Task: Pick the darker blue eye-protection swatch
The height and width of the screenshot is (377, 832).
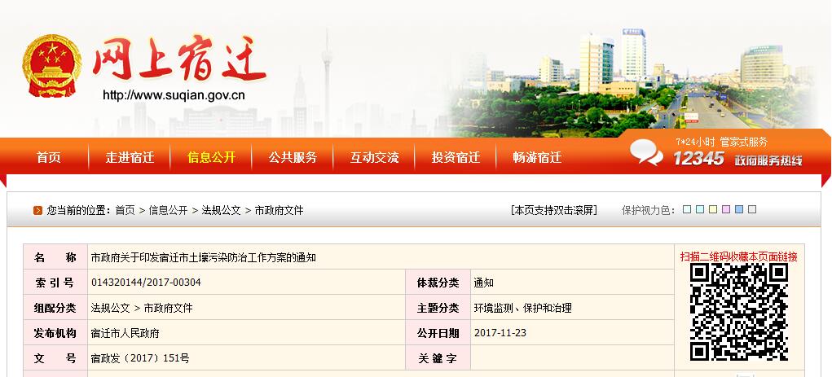Action: 739,209
